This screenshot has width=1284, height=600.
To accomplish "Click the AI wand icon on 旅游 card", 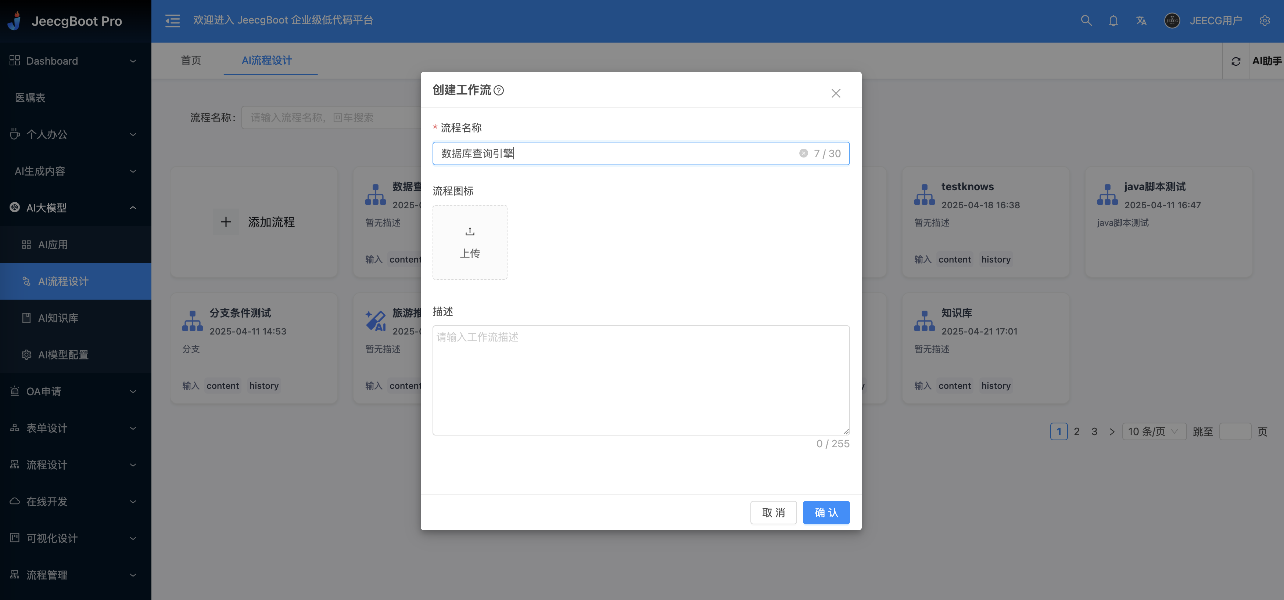I will coord(375,321).
